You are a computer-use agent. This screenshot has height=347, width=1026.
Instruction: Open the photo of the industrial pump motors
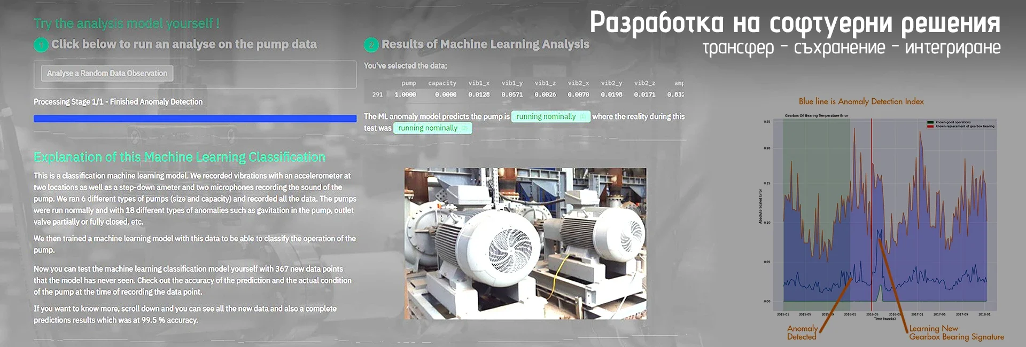(525, 243)
